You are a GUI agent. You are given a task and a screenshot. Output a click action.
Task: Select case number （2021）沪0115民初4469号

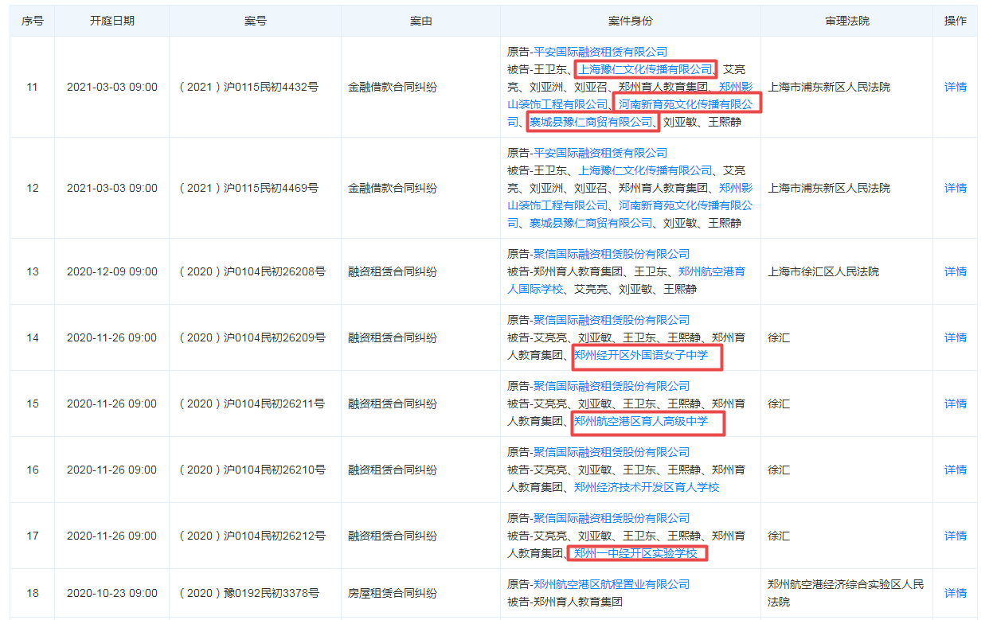(x=248, y=188)
